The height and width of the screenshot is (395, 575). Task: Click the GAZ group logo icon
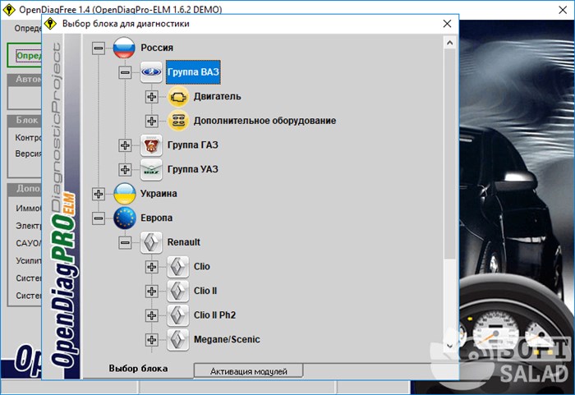151,145
